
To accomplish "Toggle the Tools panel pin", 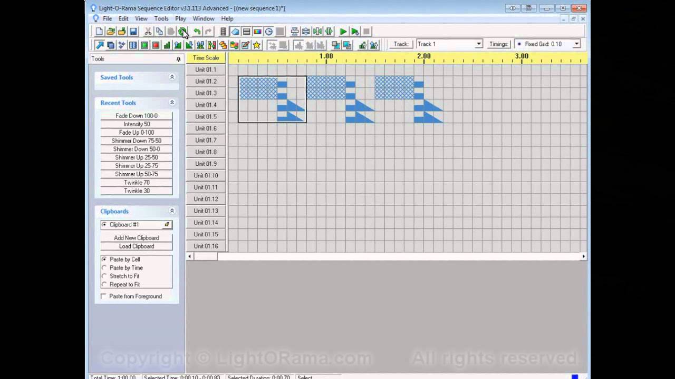I will [178, 59].
